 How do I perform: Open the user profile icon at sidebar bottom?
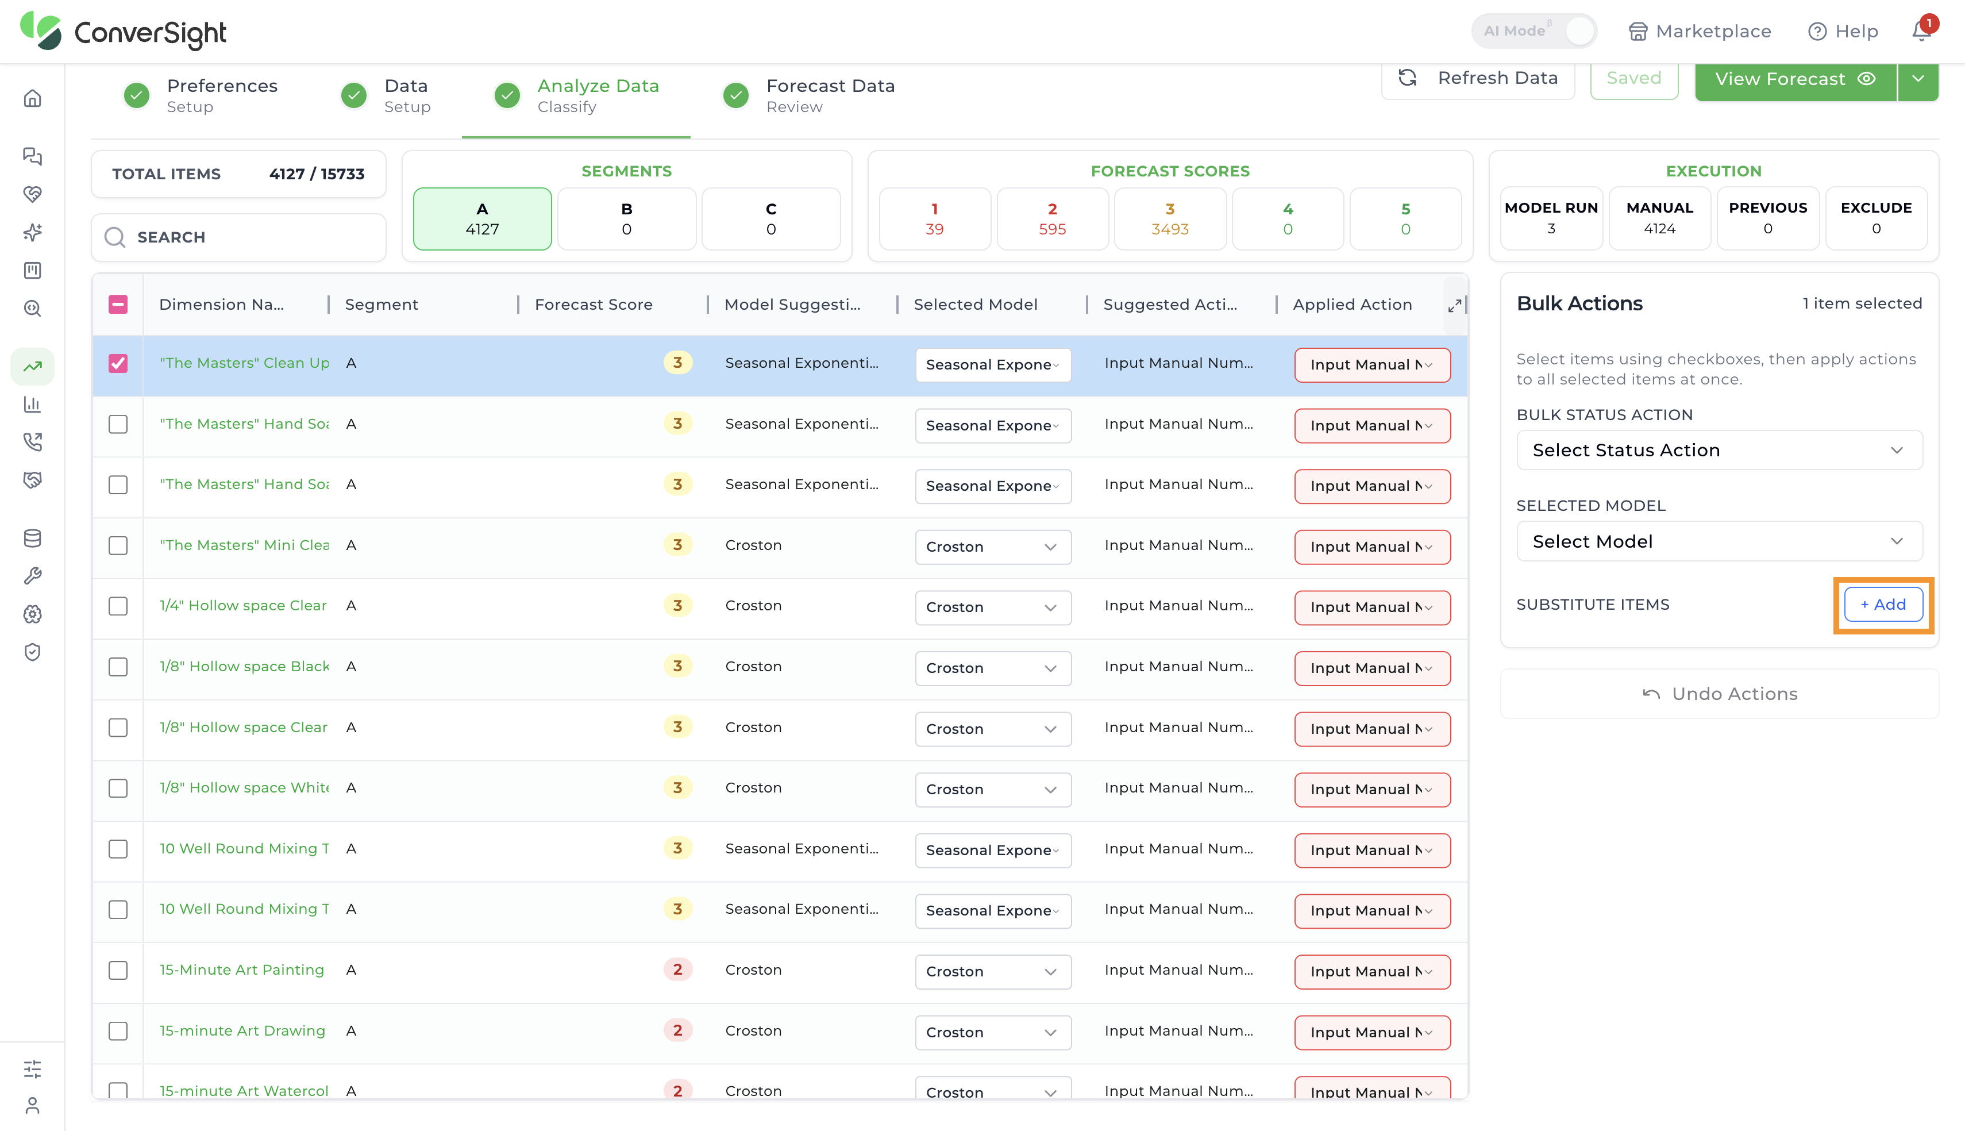point(33,1105)
